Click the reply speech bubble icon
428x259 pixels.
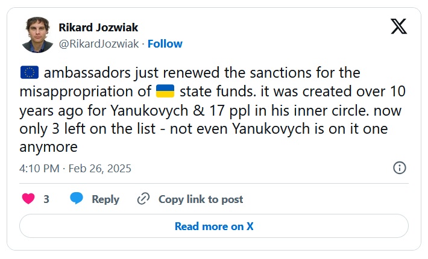point(77,199)
